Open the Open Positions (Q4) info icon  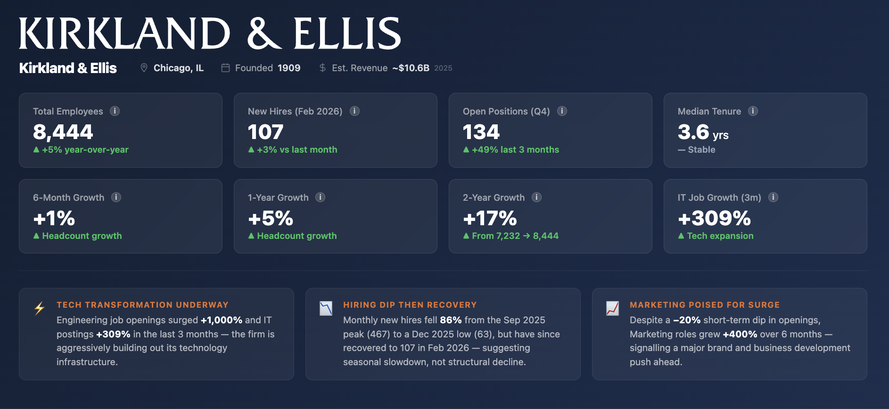pos(562,111)
